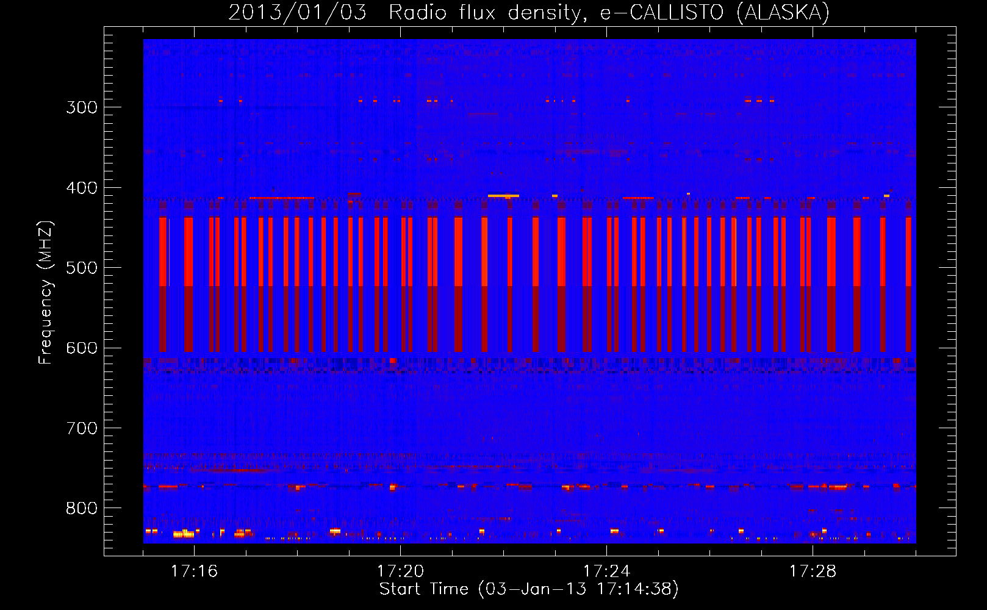987x610 pixels.
Task: Click the 17:24 time tick label
Action: tap(606, 572)
